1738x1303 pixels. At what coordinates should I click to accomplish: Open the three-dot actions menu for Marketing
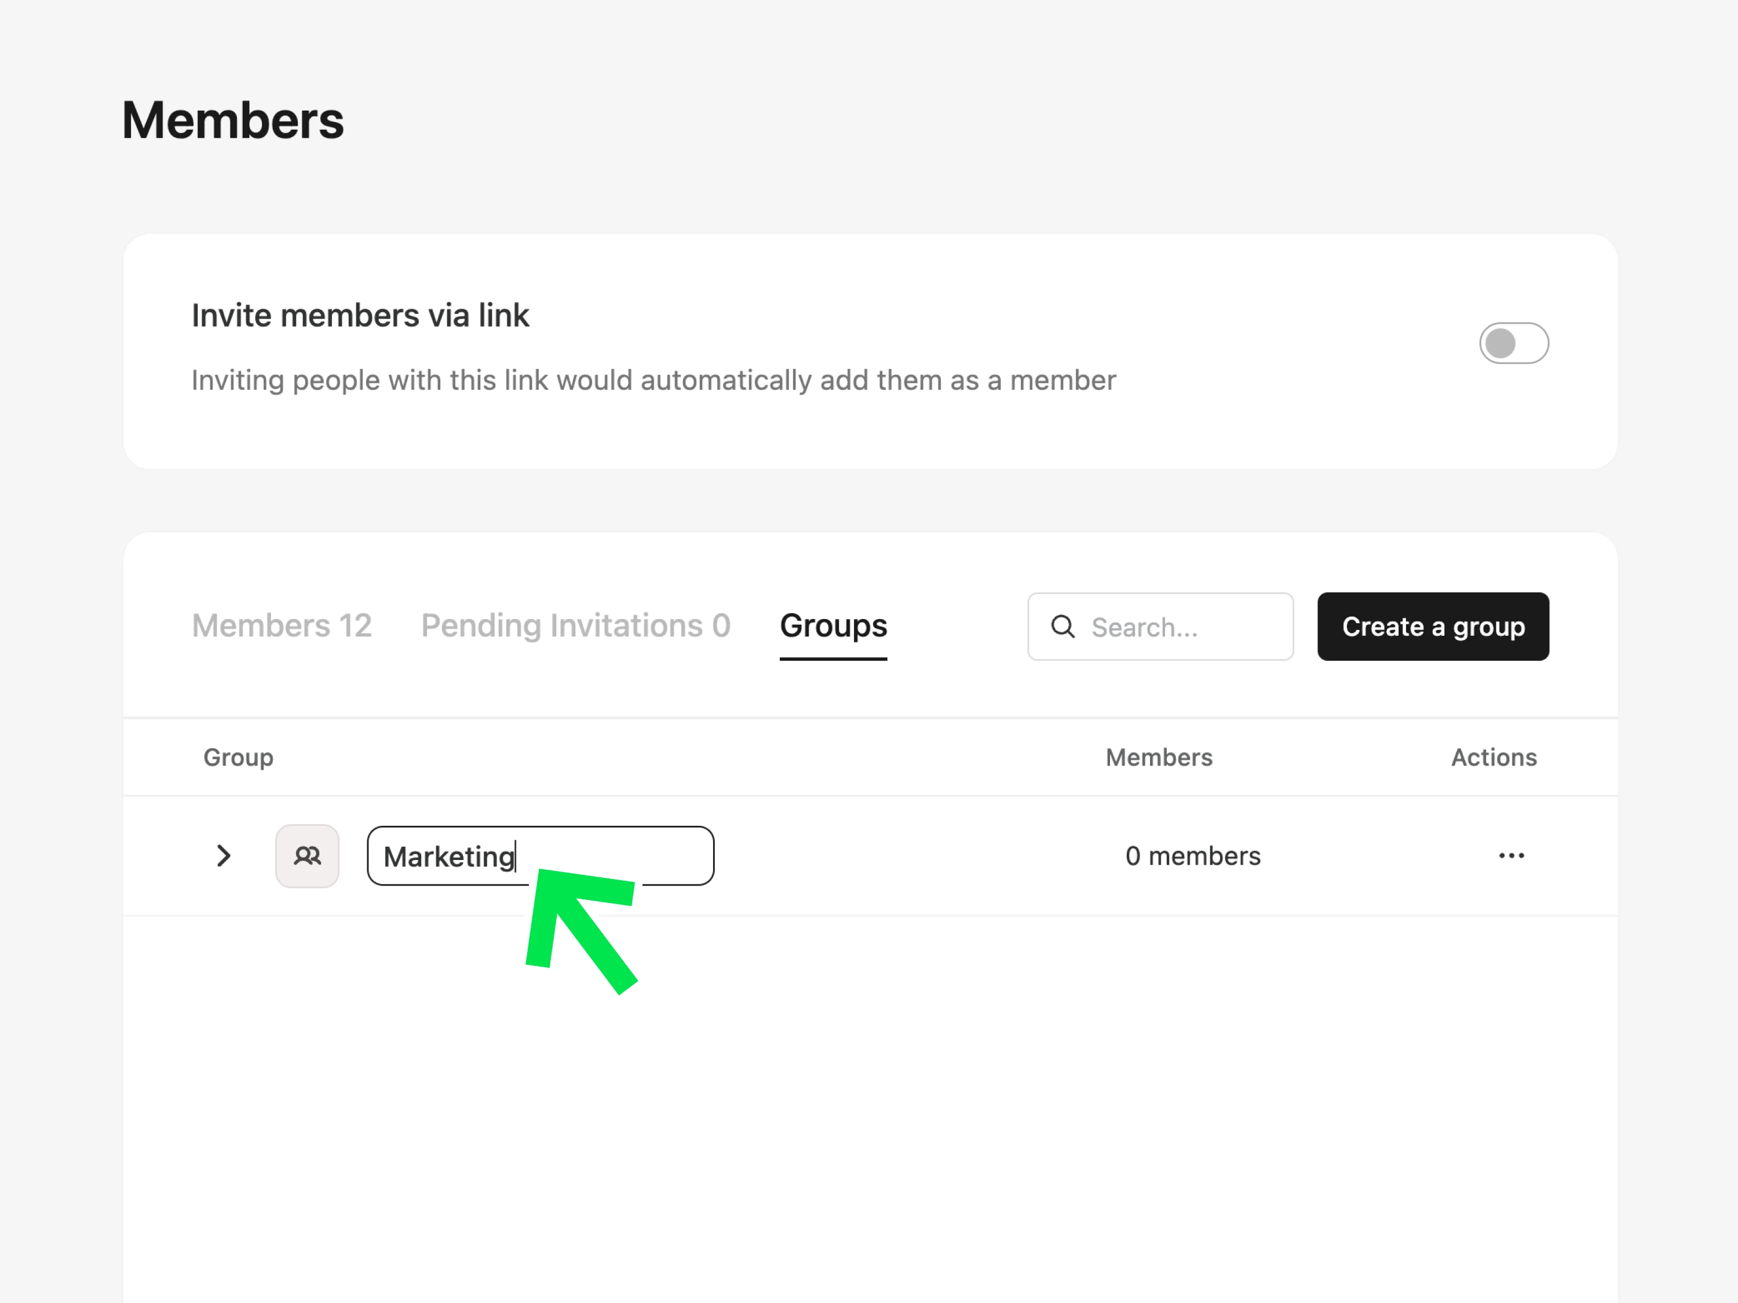pos(1511,855)
